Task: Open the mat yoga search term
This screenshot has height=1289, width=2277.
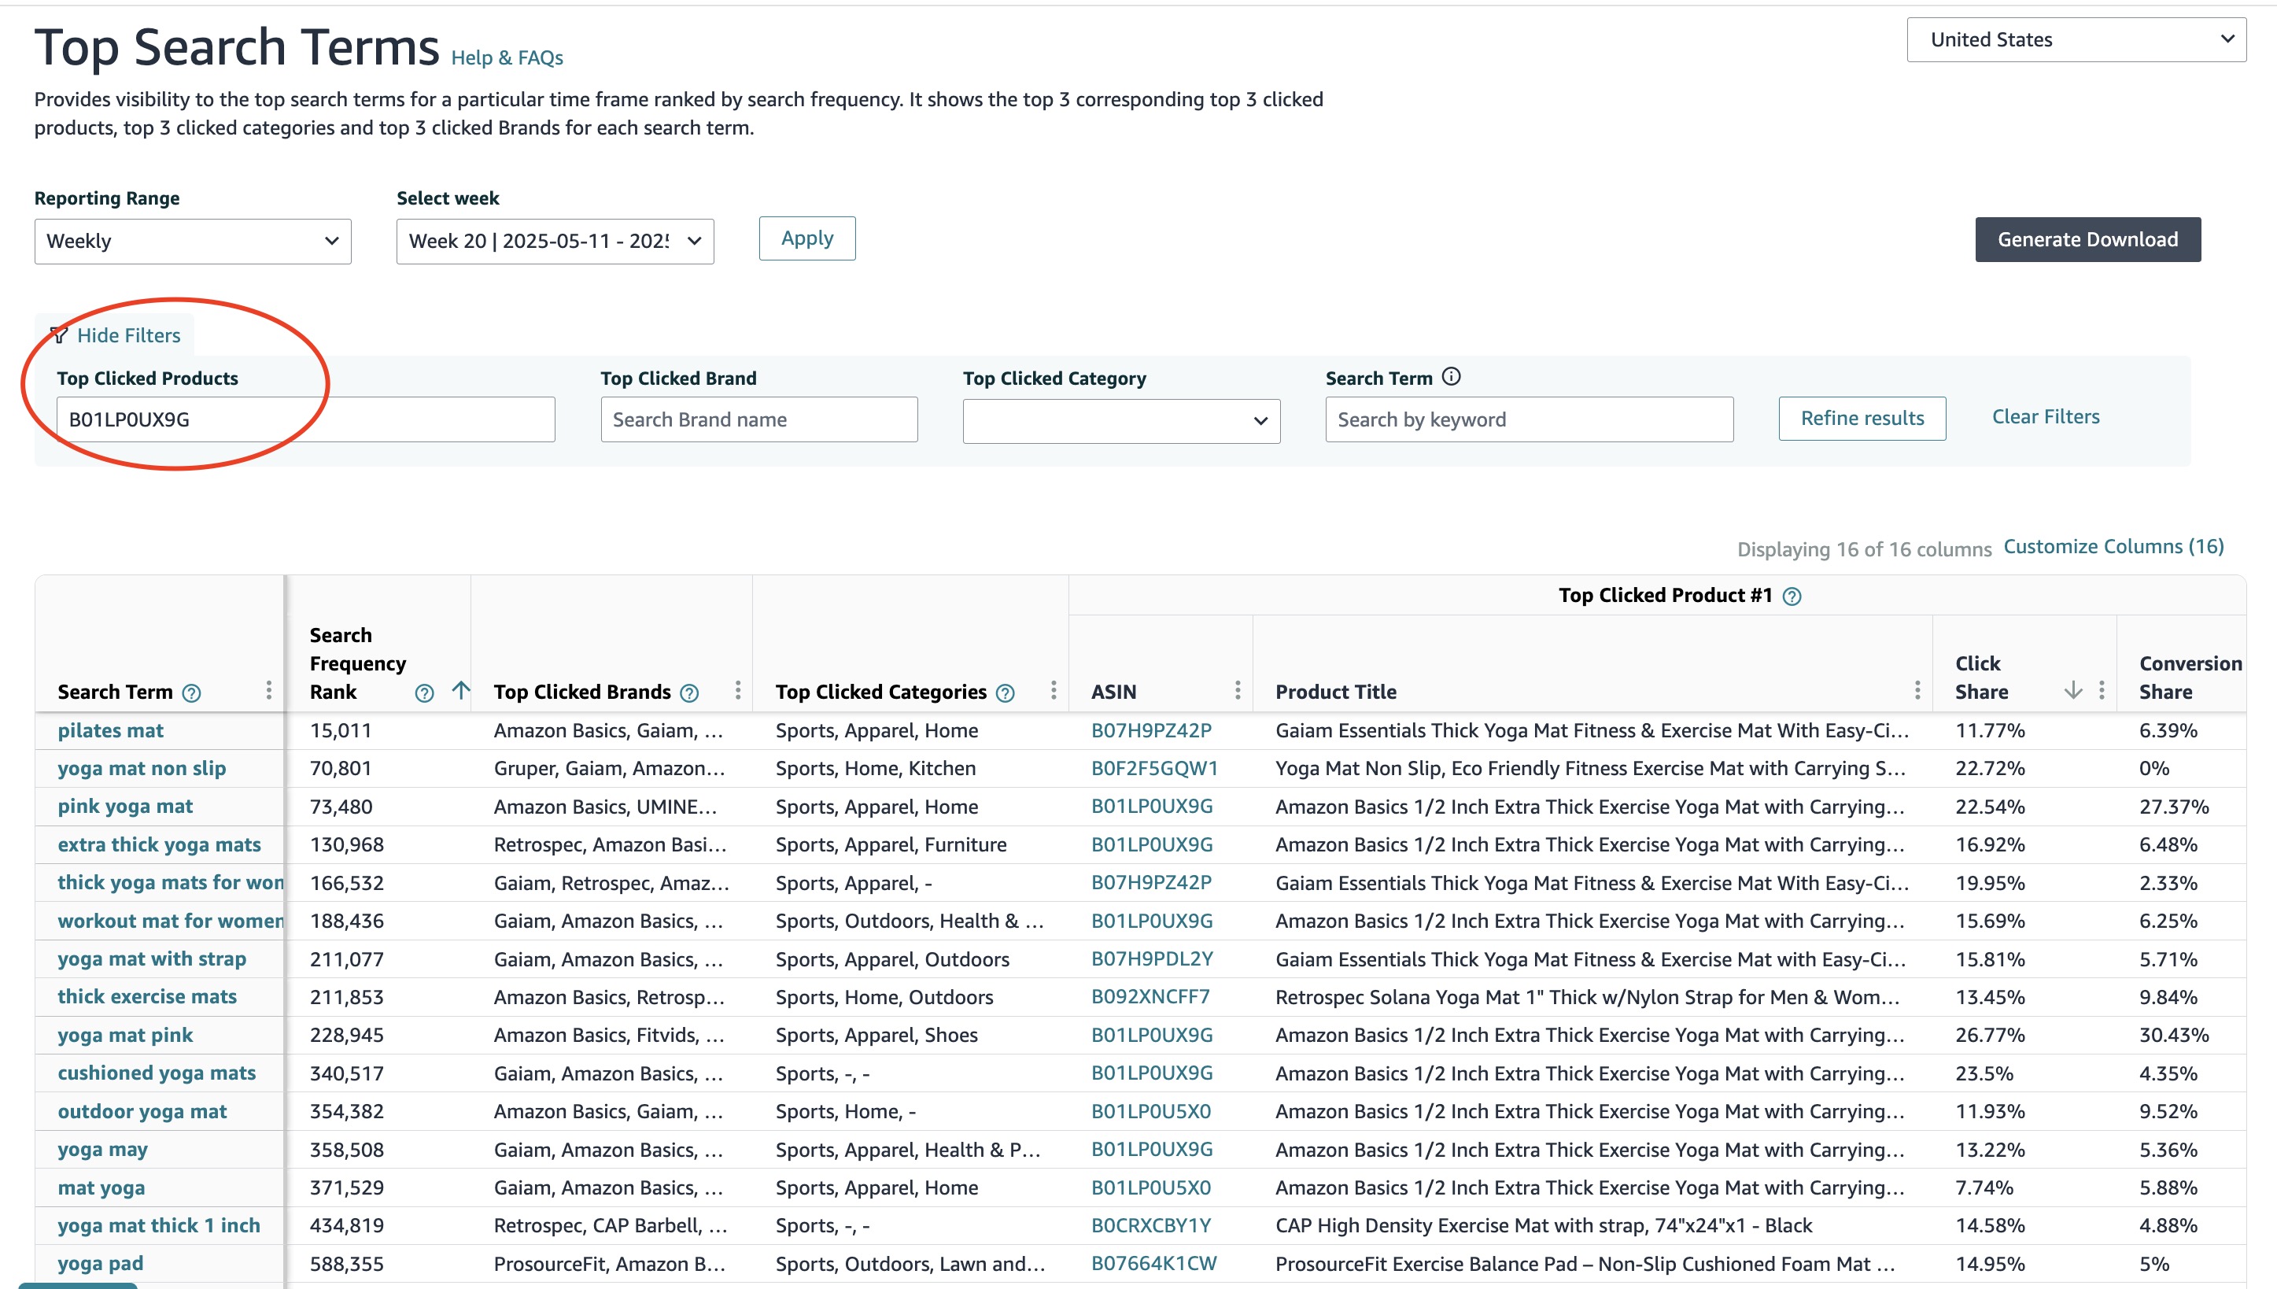Action: [x=101, y=1188]
